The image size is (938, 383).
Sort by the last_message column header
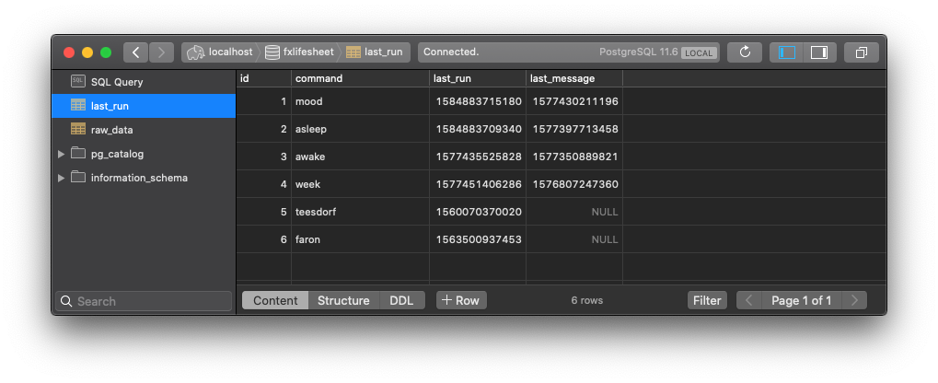[x=574, y=78]
